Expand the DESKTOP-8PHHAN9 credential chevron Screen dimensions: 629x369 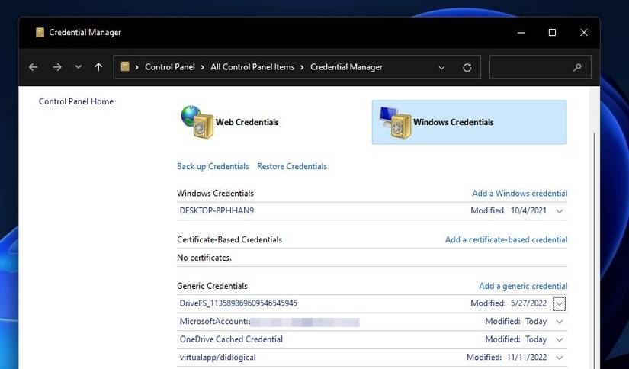(560, 211)
